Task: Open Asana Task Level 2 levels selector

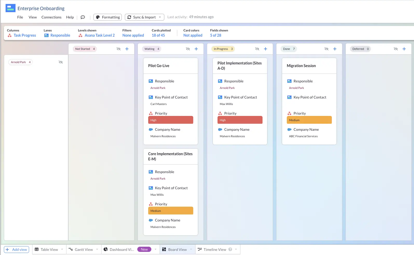Action: pyautogui.click(x=100, y=35)
